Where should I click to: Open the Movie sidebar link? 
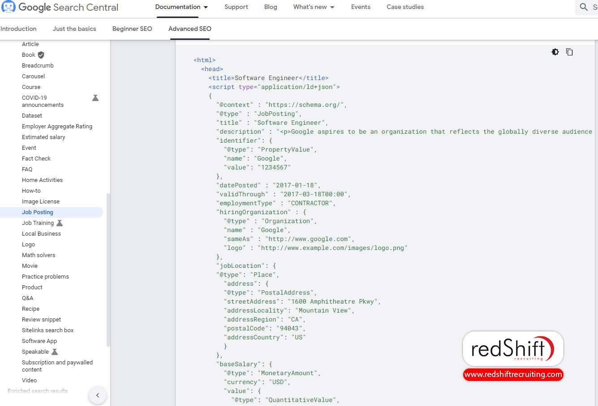(30, 266)
